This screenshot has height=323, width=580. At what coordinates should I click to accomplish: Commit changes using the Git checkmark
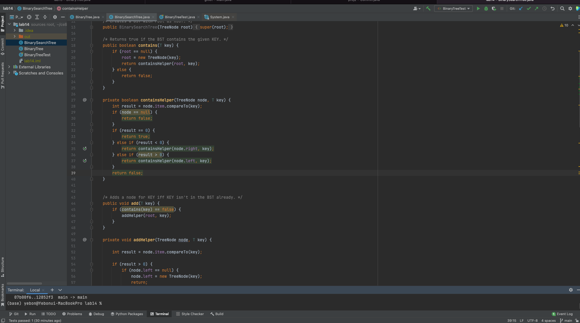point(529,9)
